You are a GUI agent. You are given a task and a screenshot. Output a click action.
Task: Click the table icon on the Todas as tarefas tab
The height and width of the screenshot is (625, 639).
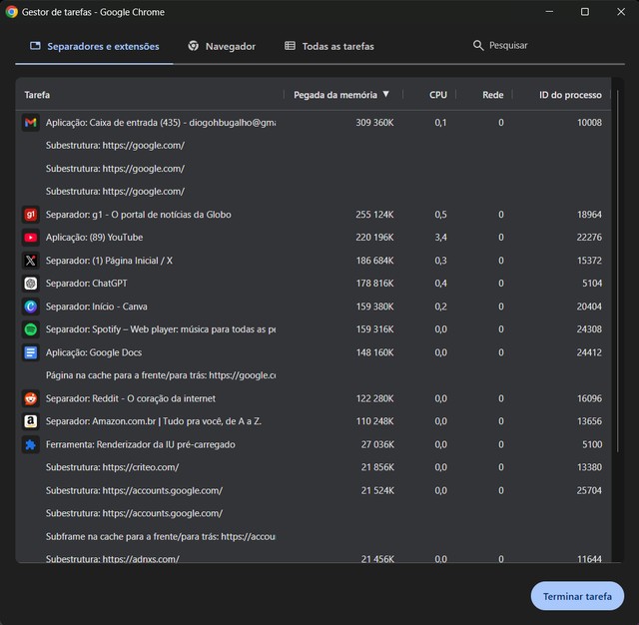pyautogui.click(x=290, y=46)
